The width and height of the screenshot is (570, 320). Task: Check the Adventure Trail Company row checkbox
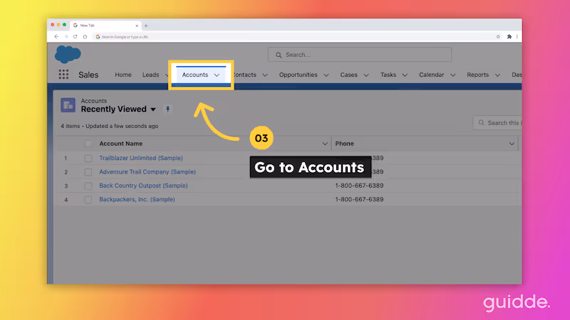[88, 172]
